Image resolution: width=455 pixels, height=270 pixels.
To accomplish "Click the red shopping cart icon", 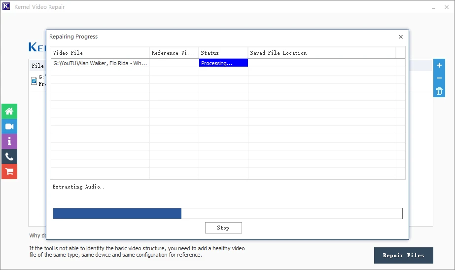I will 9,171.
